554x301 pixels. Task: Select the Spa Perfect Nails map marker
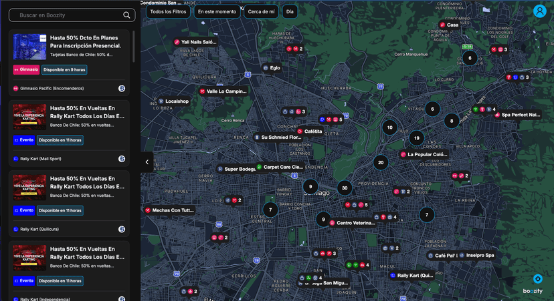coord(497,115)
